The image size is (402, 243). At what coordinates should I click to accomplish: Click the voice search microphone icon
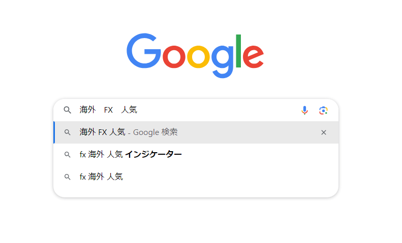click(x=304, y=110)
